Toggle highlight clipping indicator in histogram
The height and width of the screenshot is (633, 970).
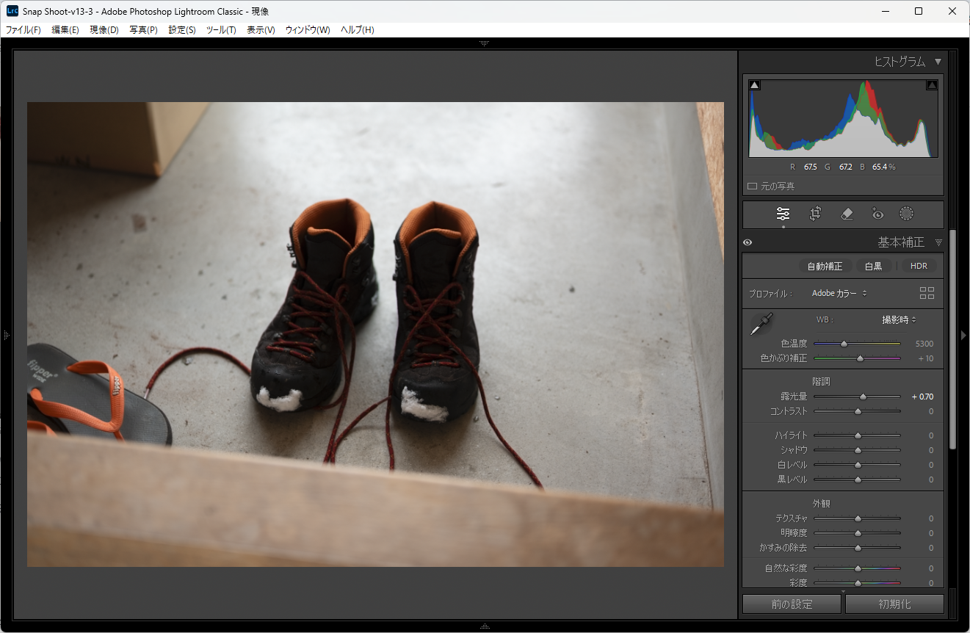[932, 85]
